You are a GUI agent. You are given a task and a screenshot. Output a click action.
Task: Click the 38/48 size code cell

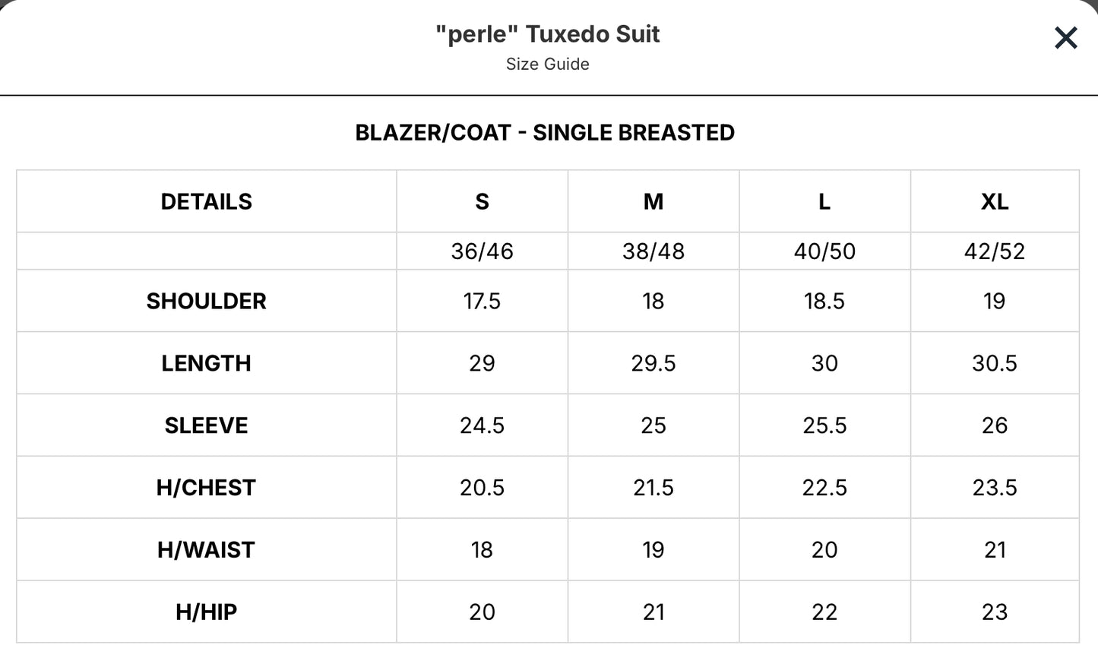[x=653, y=251]
